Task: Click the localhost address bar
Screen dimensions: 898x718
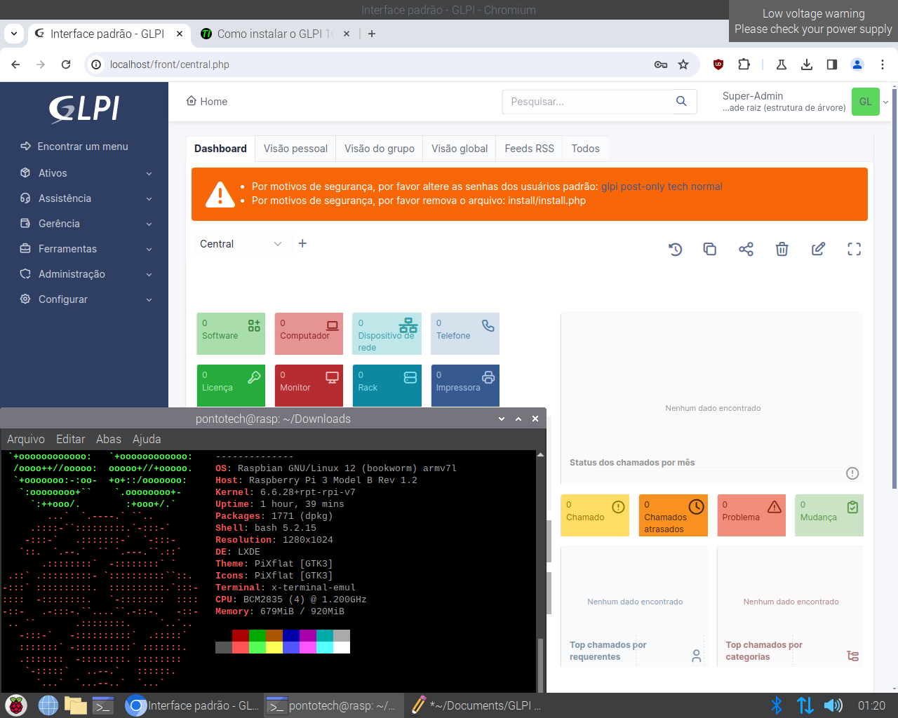Action: pyautogui.click(x=379, y=65)
